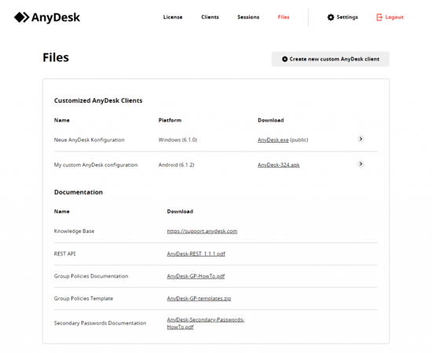
Task: Download AnyDesk-REST_1.1.1.pdf
Action: click(196, 253)
